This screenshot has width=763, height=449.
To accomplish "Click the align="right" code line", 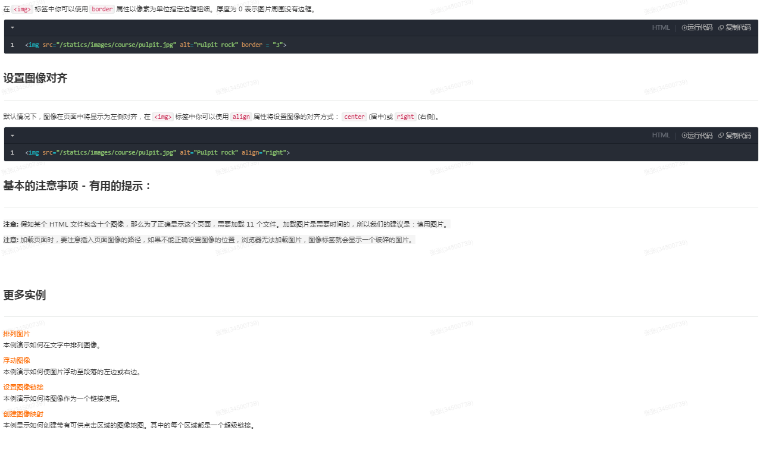I will [158, 153].
